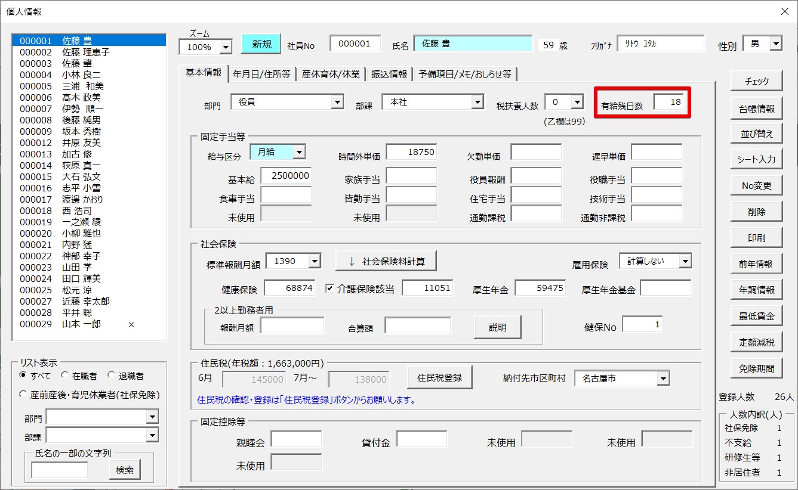Select the 退職者 radio button
This screenshot has height=490, width=798.
click(111, 376)
